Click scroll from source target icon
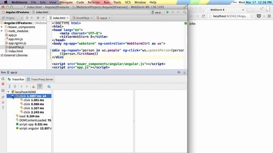Image resolution: width=273 pixels, height=153 pixels. [27, 18]
